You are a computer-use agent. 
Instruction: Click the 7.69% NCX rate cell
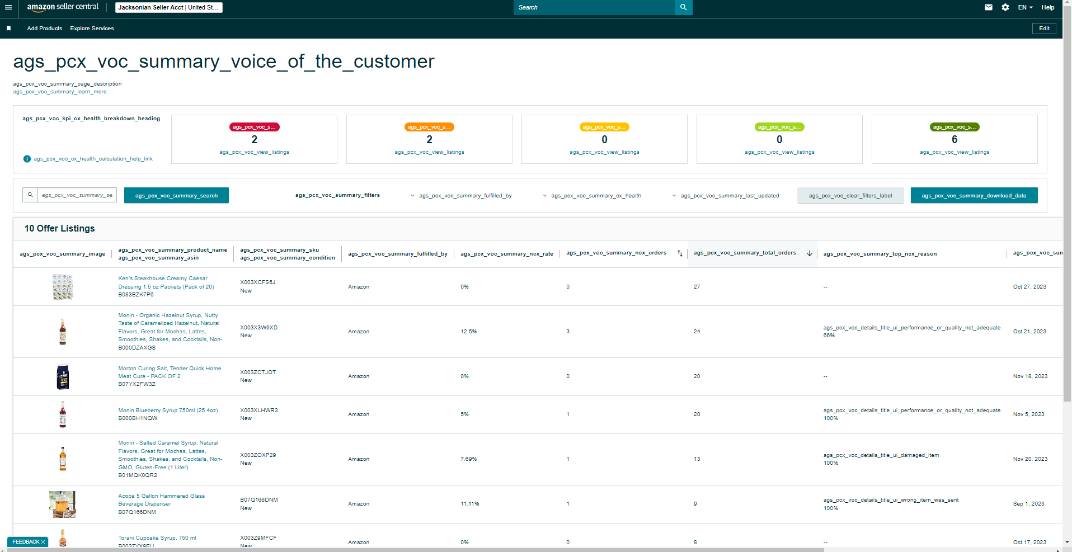tap(469, 459)
